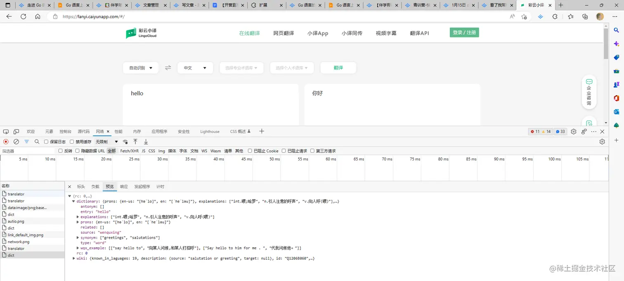The image size is (624, 281).
Task: Open the 企业咨询 chat widget
Action: point(589,92)
